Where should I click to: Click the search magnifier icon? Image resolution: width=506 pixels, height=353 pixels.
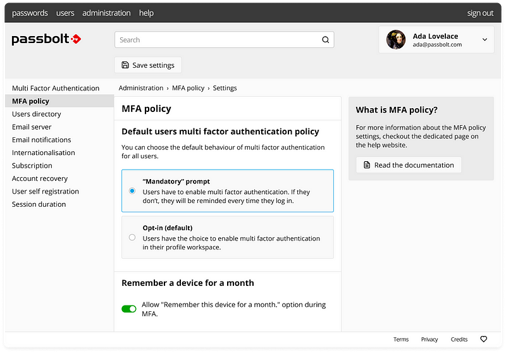(326, 40)
